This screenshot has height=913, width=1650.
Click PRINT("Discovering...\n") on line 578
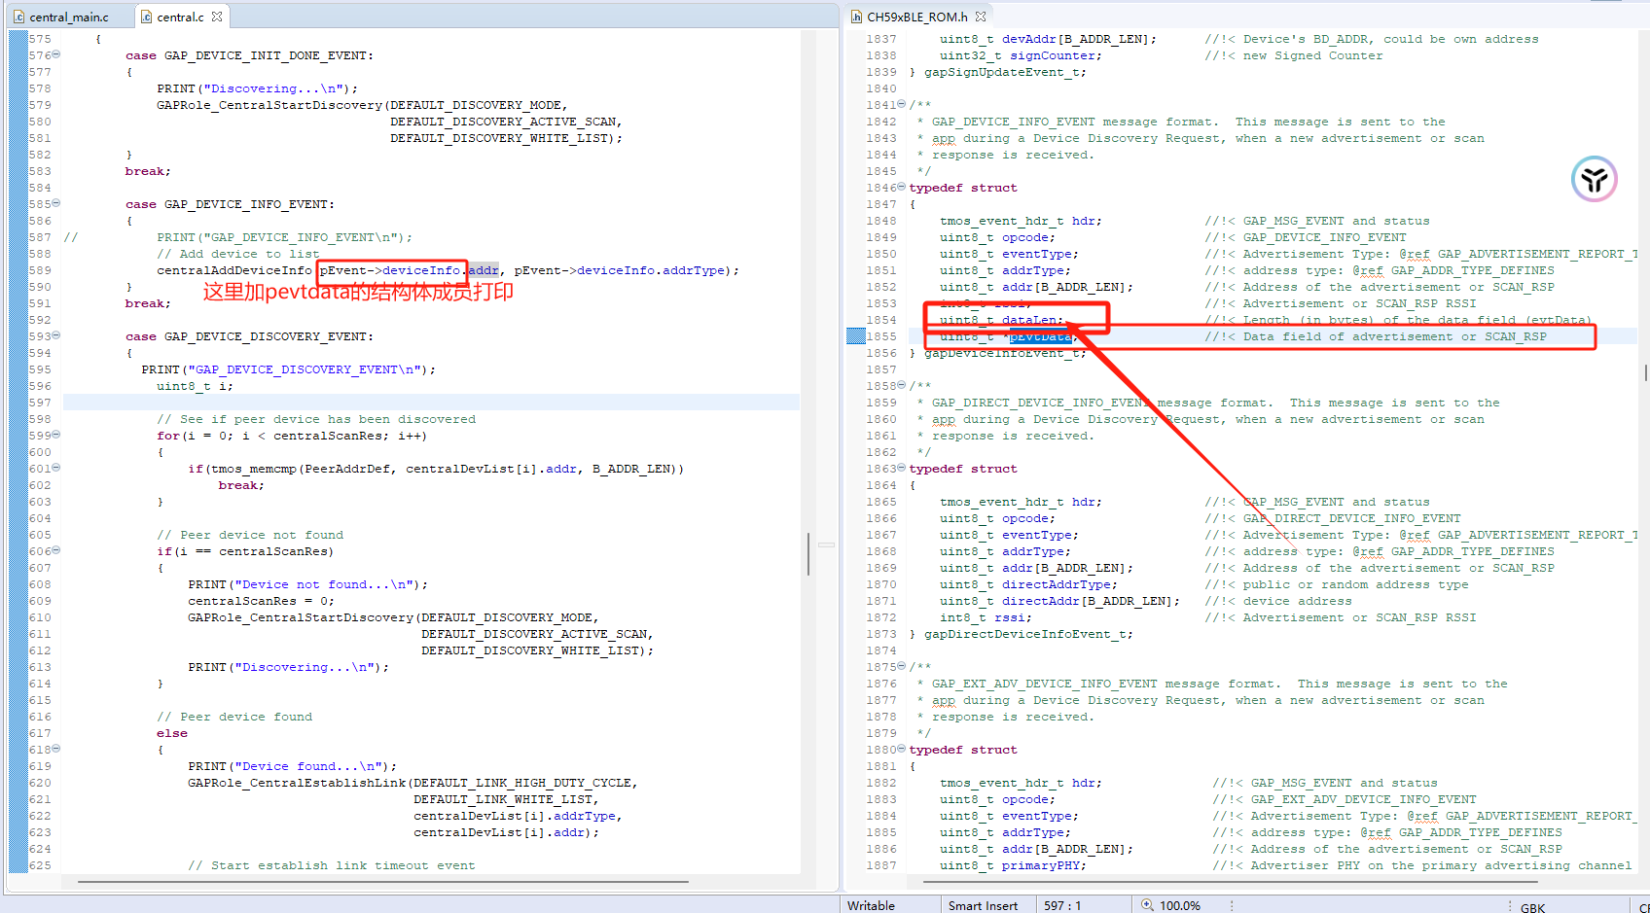pos(257,88)
